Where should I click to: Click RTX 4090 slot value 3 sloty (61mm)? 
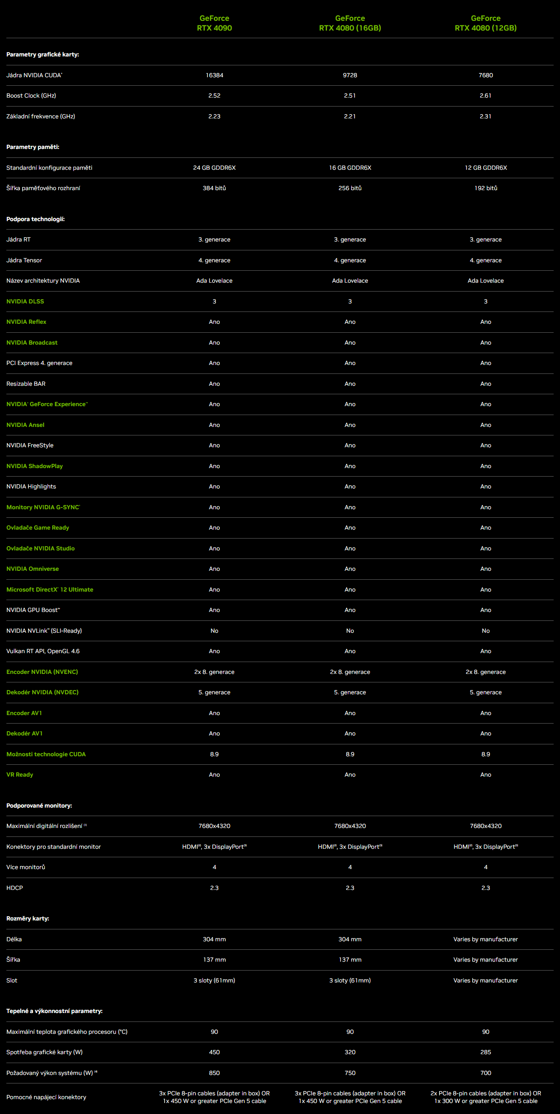point(215,980)
